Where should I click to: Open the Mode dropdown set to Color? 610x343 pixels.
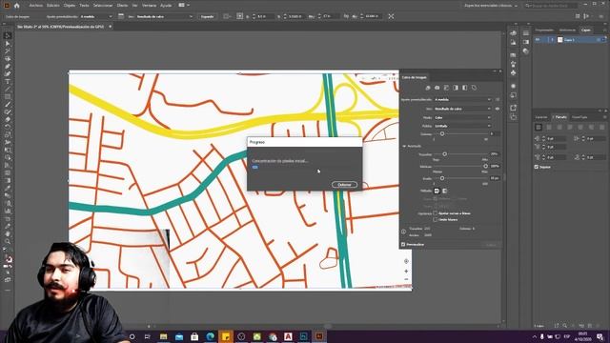click(462, 117)
